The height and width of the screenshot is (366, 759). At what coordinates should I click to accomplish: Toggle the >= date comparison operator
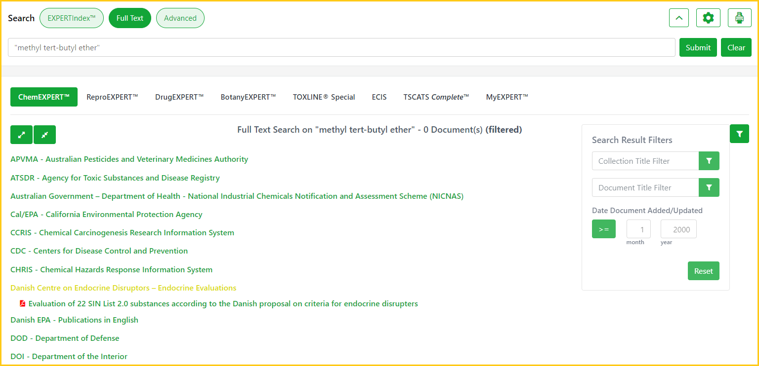pos(604,229)
